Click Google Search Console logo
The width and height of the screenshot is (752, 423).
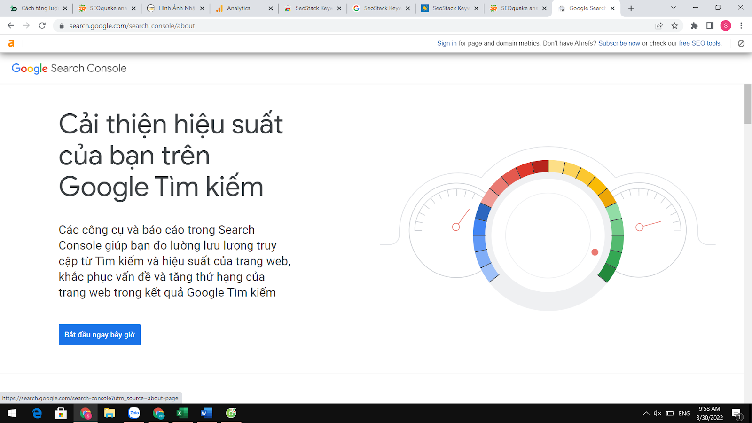tap(69, 68)
